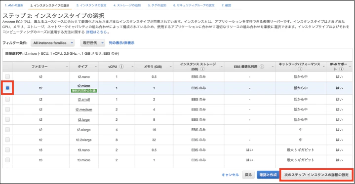Click the t2.medium type label
This screenshot has height=184, width=355.
[84, 110]
